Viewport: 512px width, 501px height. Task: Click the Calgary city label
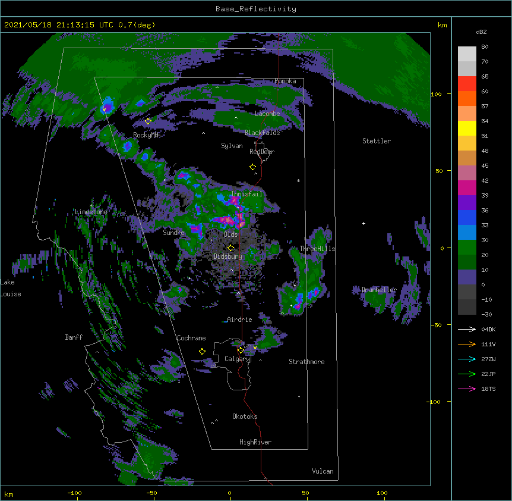[x=237, y=359]
